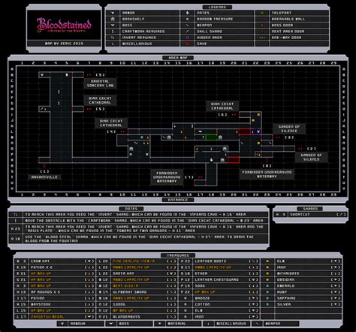Click the Santa Hat treasure row

[x=137, y=273]
